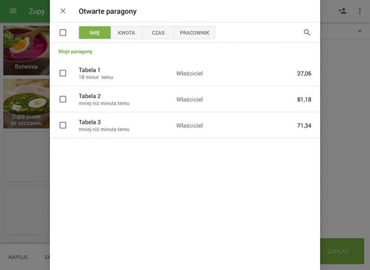Open the search magnifier icon
The width and height of the screenshot is (370, 270).
pyautogui.click(x=307, y=32)
